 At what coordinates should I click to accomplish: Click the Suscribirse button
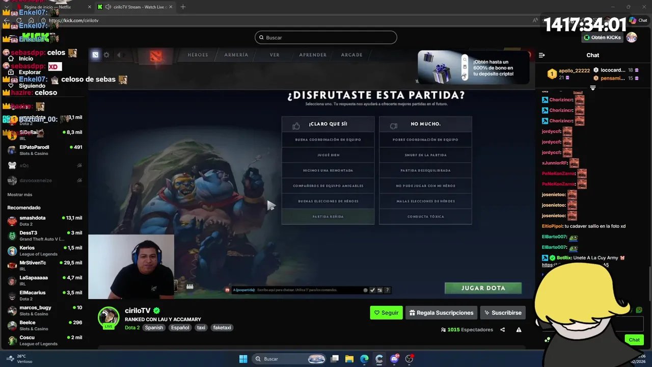[x=502, y=312]
